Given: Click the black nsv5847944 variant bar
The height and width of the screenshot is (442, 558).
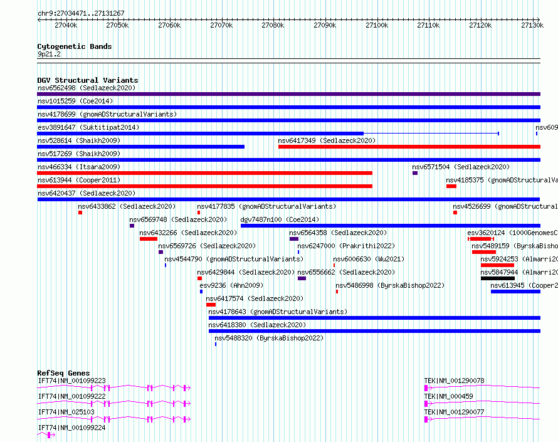Looking at the screenshot, I should coord(498,278).
